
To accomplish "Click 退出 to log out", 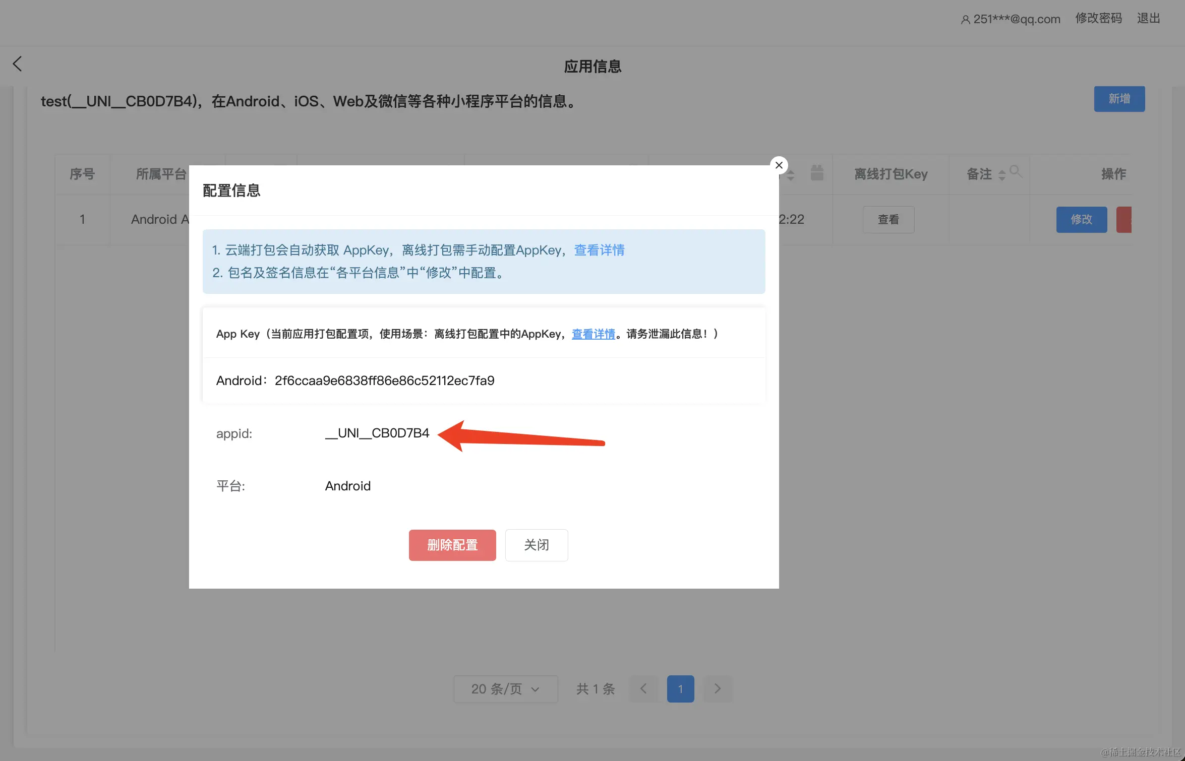I will [1148, 19].
